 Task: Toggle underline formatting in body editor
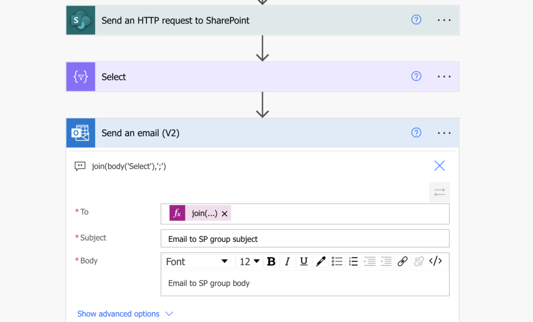point(303,261)
